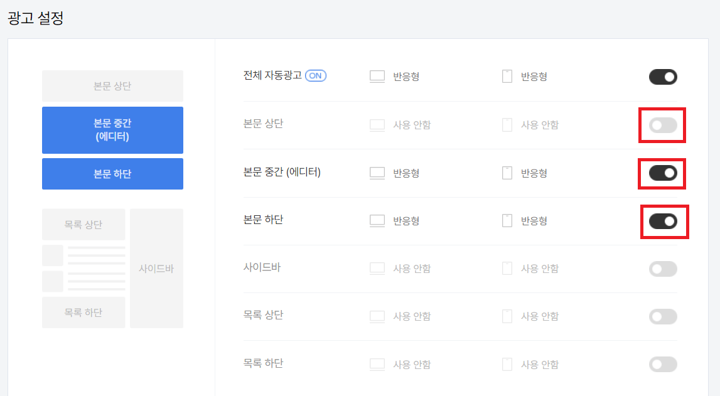Click the blue 본문 중간 (에디터) preview block
Image resolution: width=720 pixels, height=396 pixels.
[112, 130]
